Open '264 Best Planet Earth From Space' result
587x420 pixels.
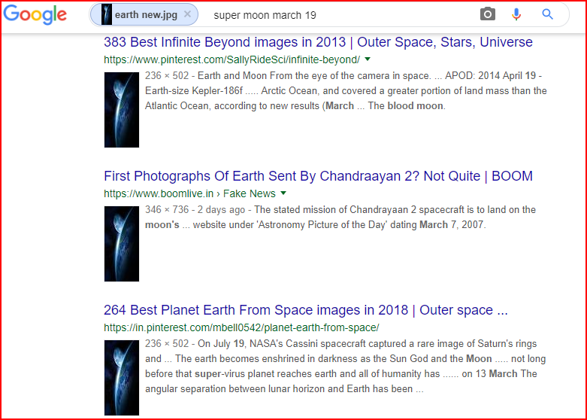(x=305, y=310)
